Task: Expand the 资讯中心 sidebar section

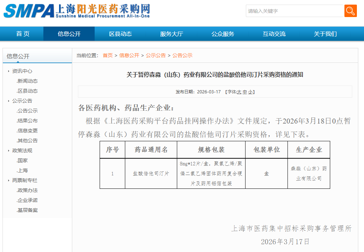Action: point(22,71)
